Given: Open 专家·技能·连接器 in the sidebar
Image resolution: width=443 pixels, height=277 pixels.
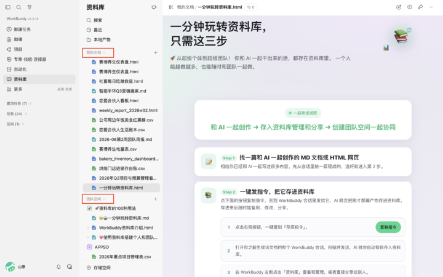Looking at the screenshot, I should (x=39, y=59).
